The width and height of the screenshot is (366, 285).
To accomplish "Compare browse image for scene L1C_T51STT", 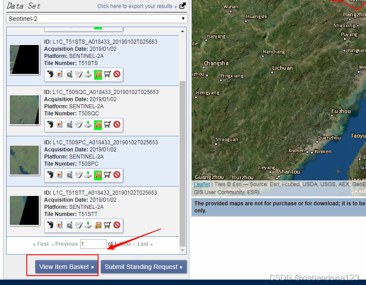I will click(70, 225).
